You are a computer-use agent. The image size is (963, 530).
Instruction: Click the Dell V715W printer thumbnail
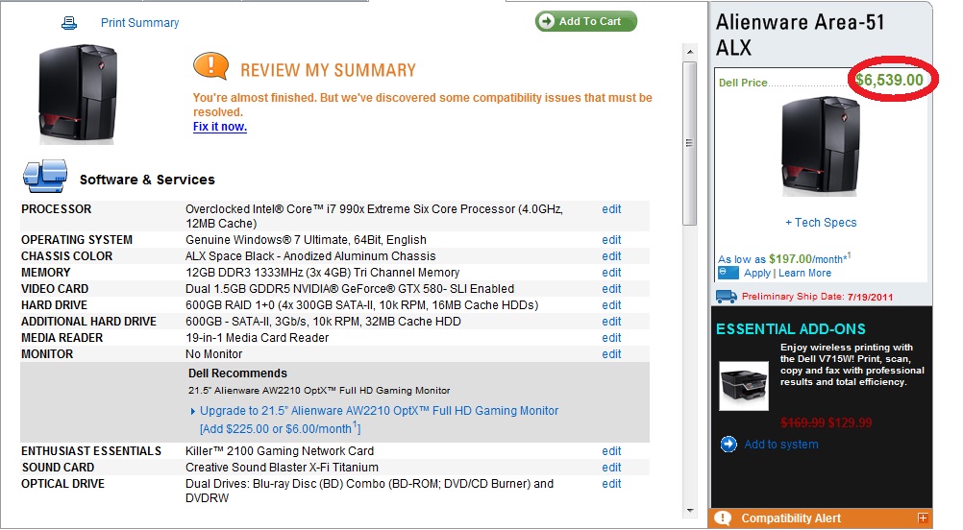[744, 385]
